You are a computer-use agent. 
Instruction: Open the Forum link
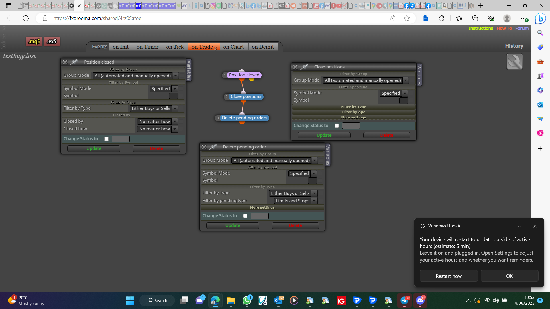(x=522, y=28)
